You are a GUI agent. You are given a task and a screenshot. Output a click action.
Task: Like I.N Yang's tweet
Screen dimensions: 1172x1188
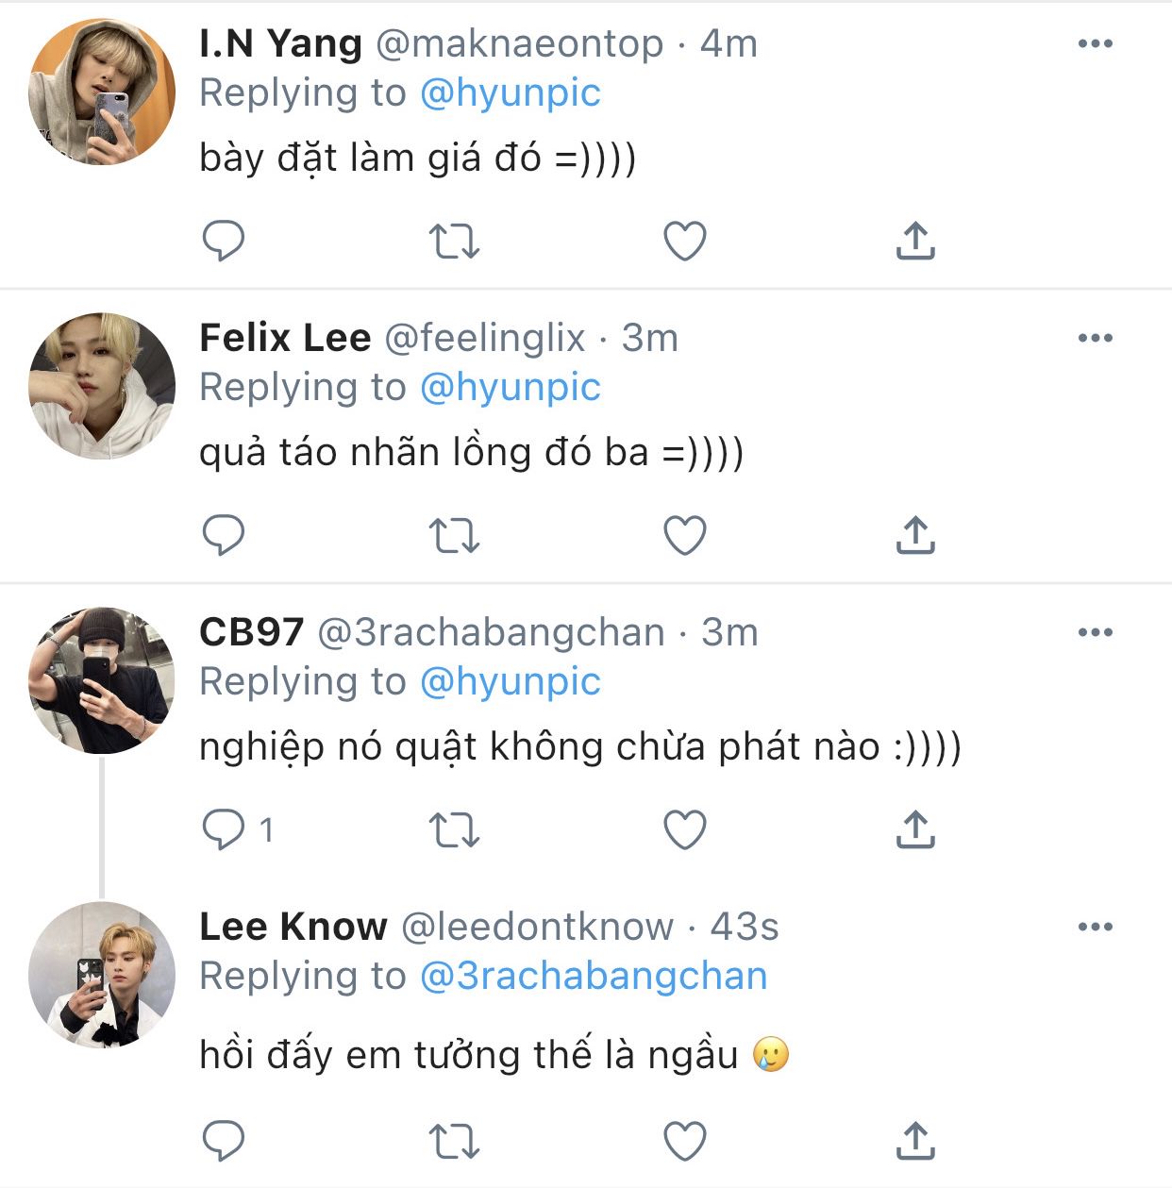[x=685, y=242]
